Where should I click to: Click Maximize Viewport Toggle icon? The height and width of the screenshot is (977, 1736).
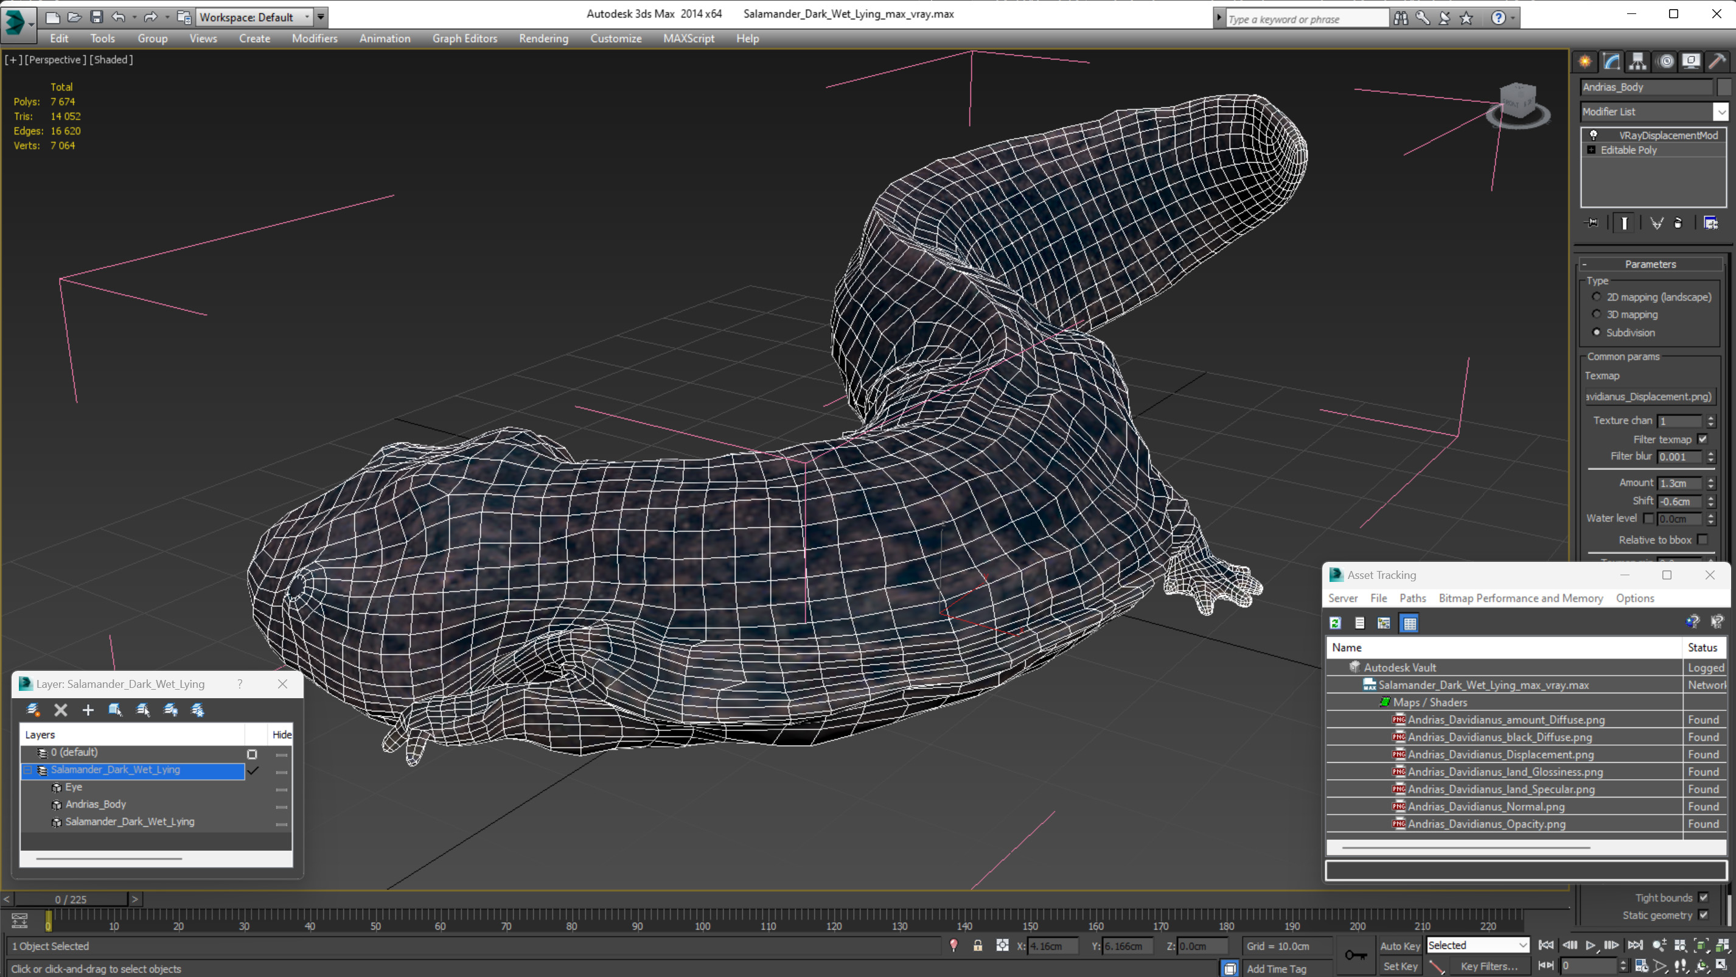(1721, 965)
